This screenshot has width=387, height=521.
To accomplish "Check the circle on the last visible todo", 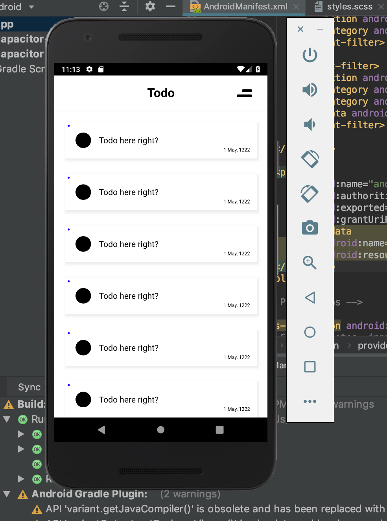I will [83, 399].
